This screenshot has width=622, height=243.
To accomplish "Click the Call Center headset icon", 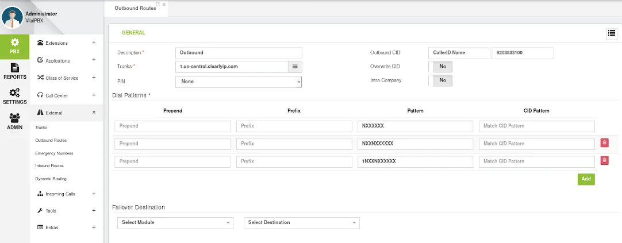I will [40, 95].
